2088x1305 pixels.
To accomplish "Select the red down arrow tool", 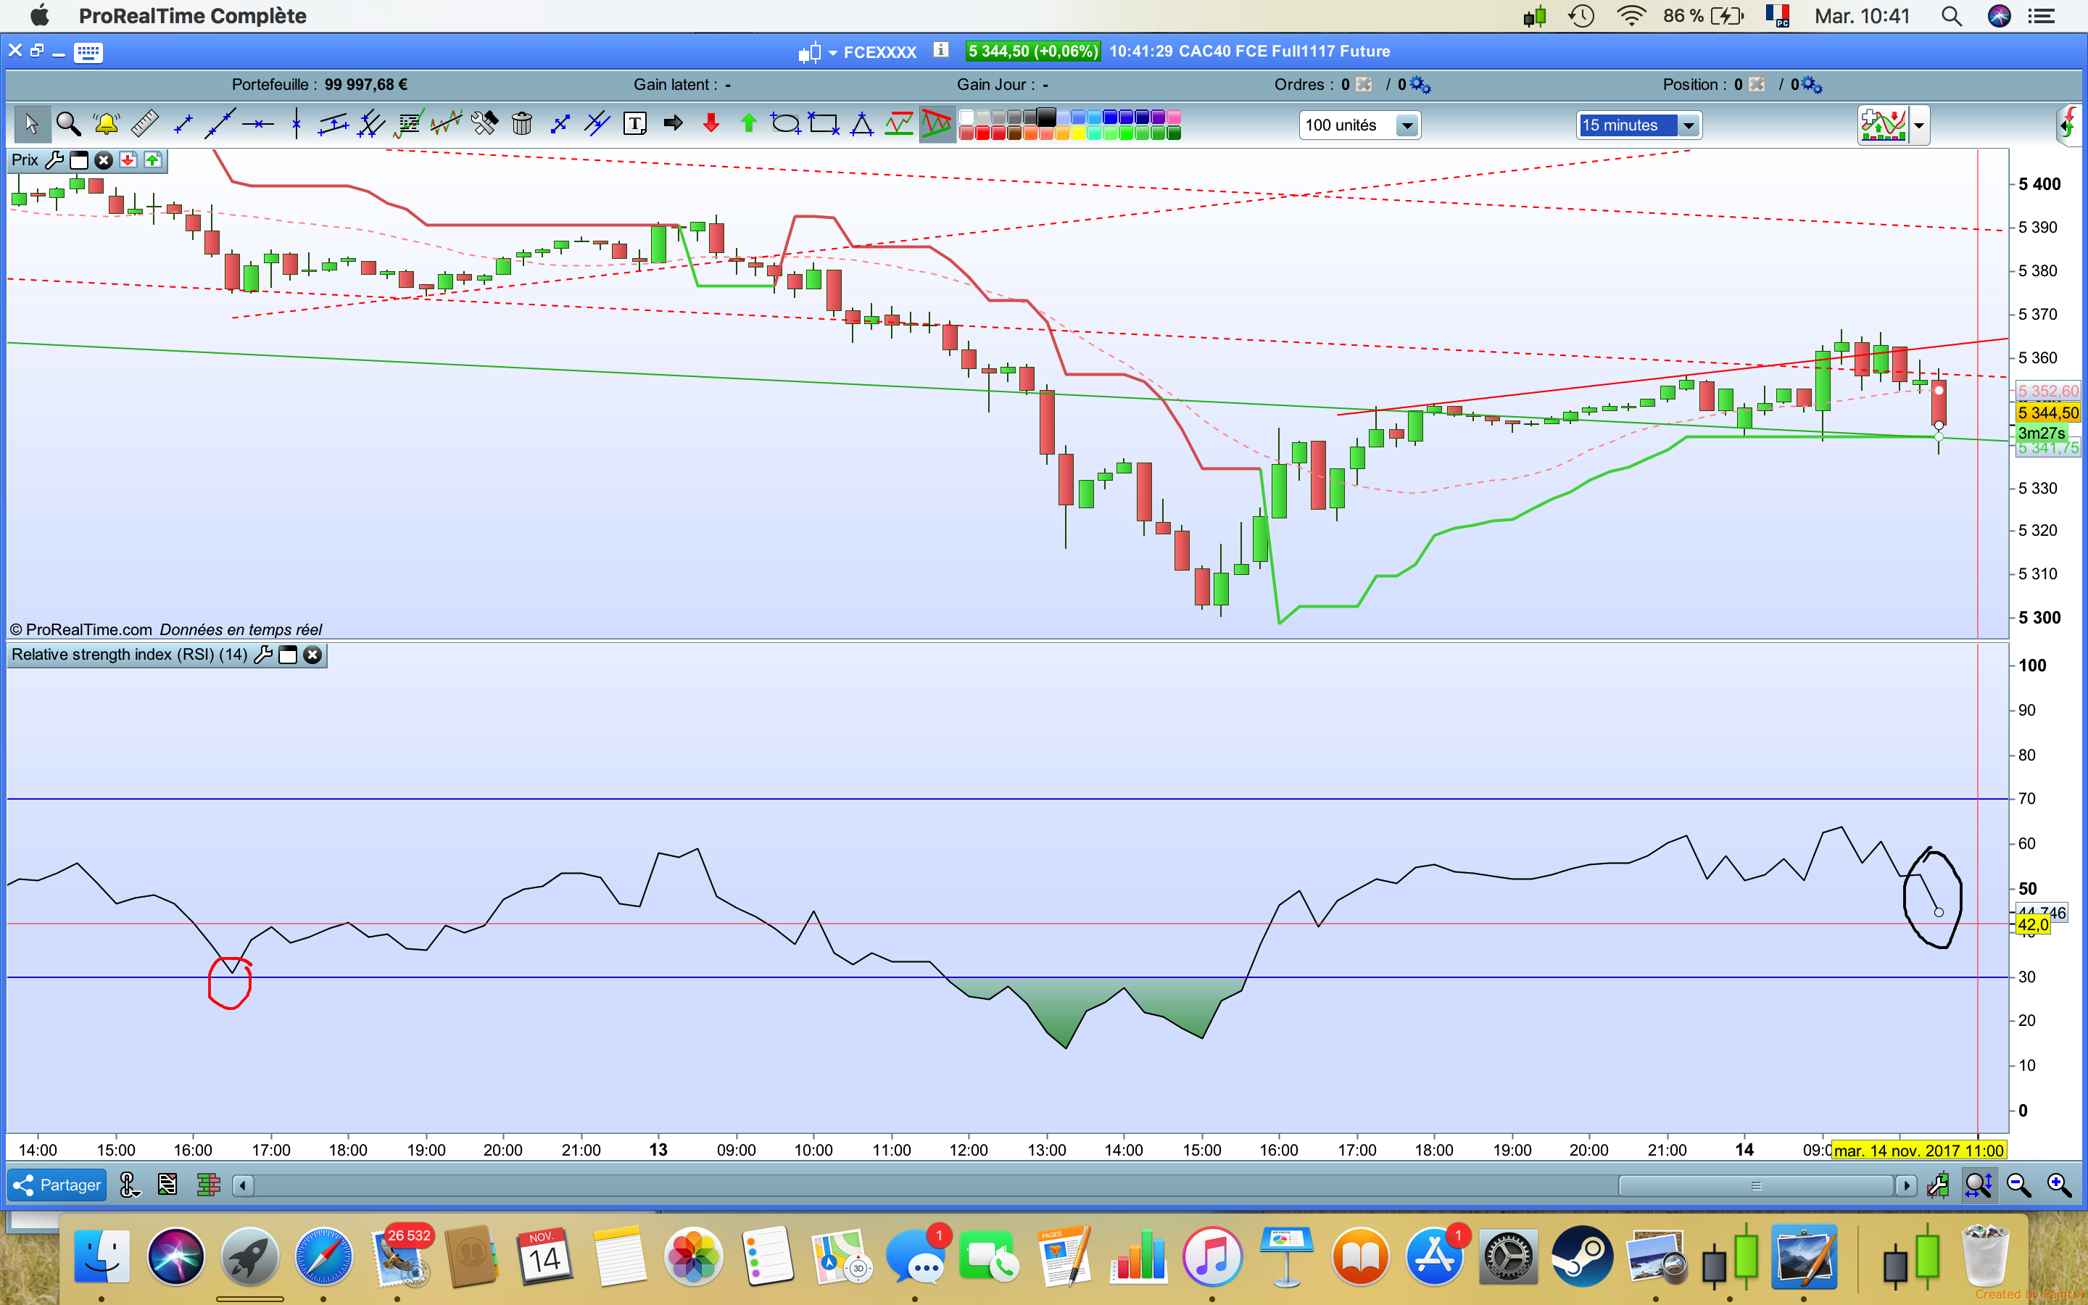I will (711, 124).
